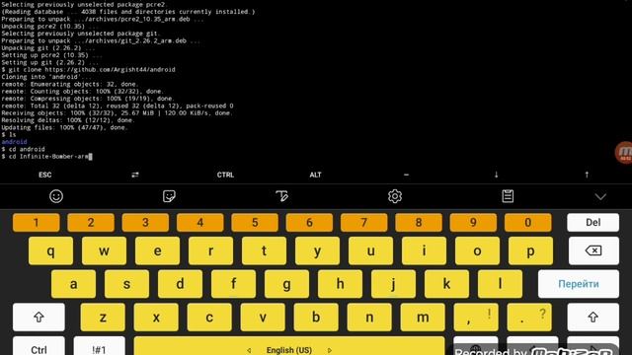Image resolution: width=632 pixels, height=355 pixels.
Task: Tap letter key q
Action: [x=50, y=250]
